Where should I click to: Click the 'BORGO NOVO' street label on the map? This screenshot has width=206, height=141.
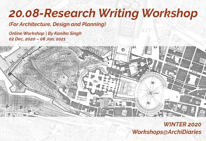(192, 97)
